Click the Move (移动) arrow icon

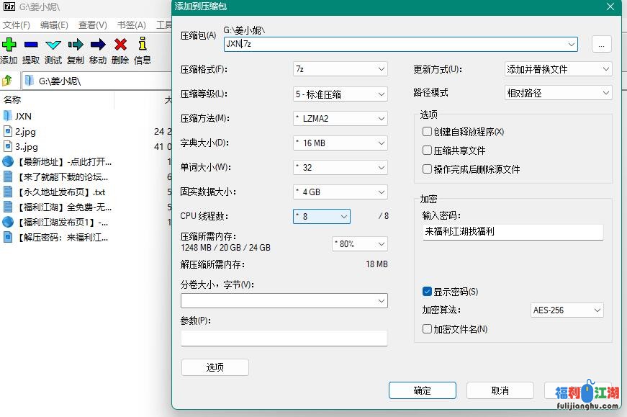[98, 45]
